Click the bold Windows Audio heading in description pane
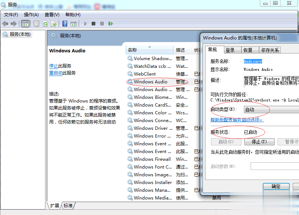 [67, 51]
